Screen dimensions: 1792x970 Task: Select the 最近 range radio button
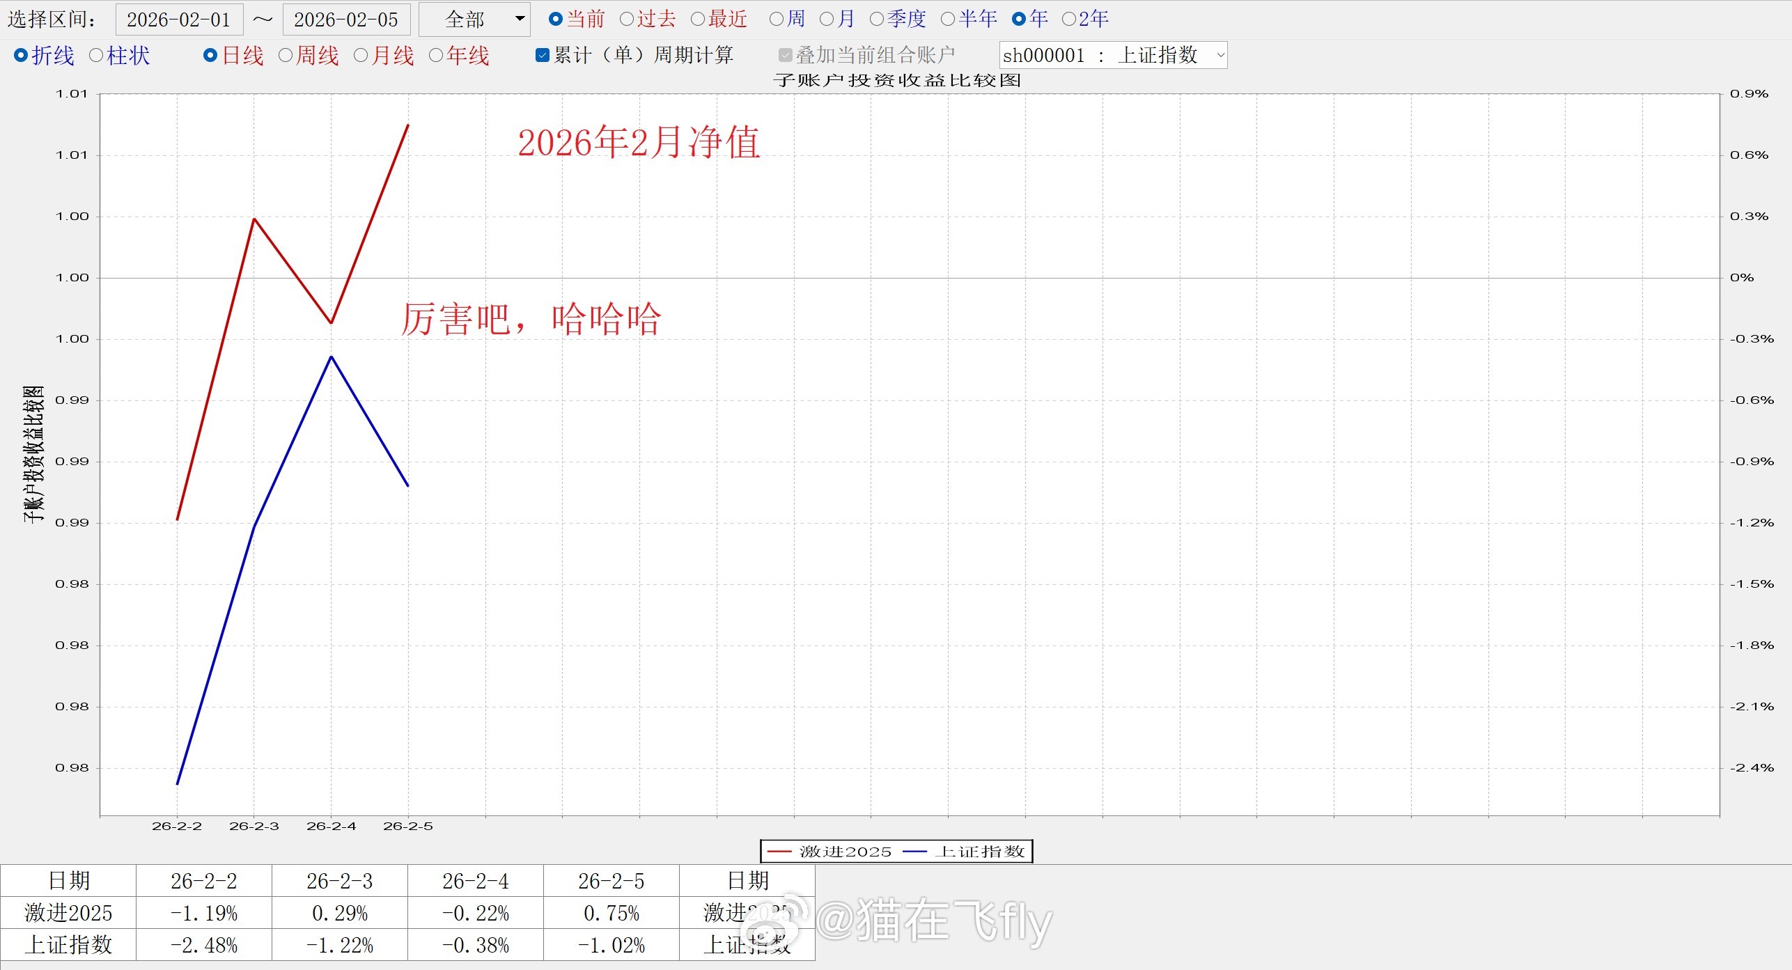(698, 19)
